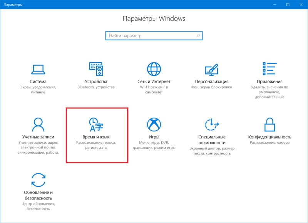The height and width of the screenshot is (223, 308).
Task: Click the description 'Расположение, камера'
Action: point(269,143)
